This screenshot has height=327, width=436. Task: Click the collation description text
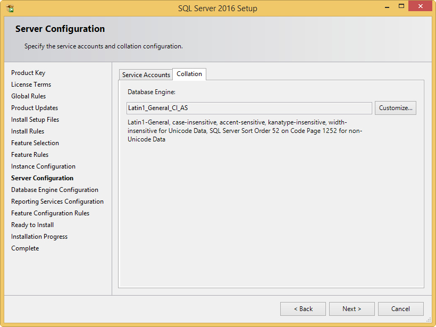click(245, 131)
